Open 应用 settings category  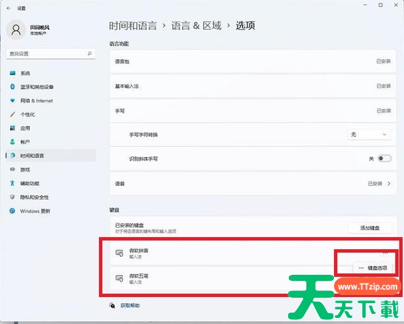coord(50,128)
